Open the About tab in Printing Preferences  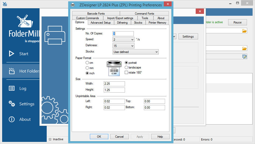click(161, 18)
